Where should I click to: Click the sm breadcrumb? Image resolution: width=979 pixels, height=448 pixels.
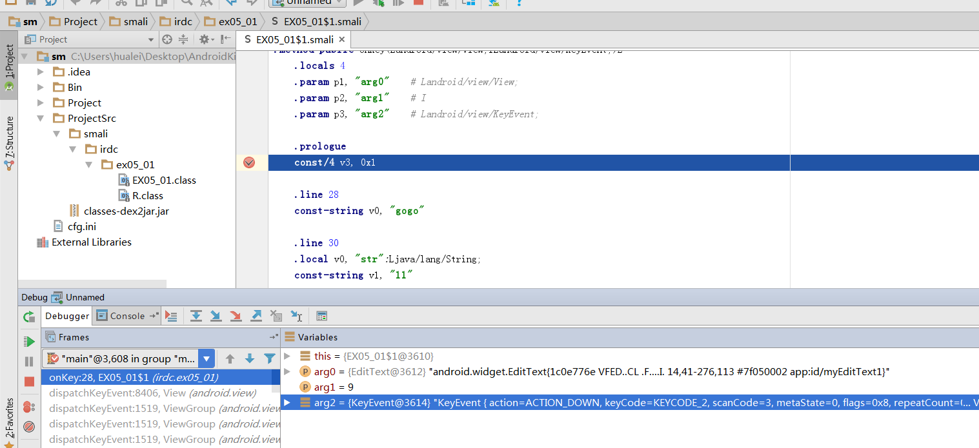point(23,21)
